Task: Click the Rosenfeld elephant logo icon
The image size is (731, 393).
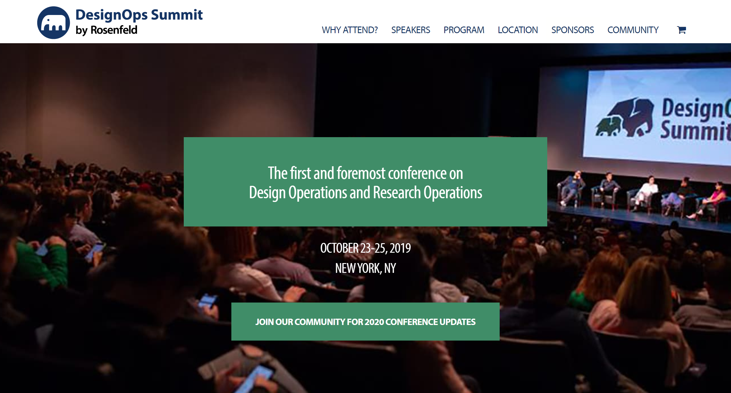Action: (x=53, y=23)
